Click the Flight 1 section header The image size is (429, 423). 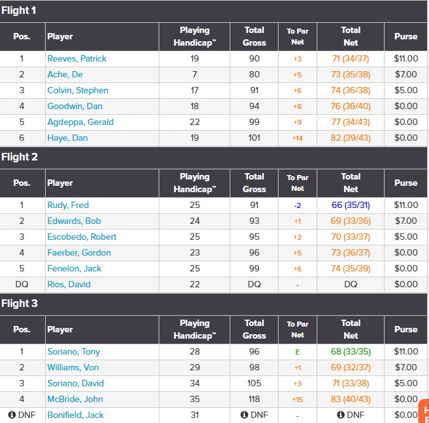(20, 10)
